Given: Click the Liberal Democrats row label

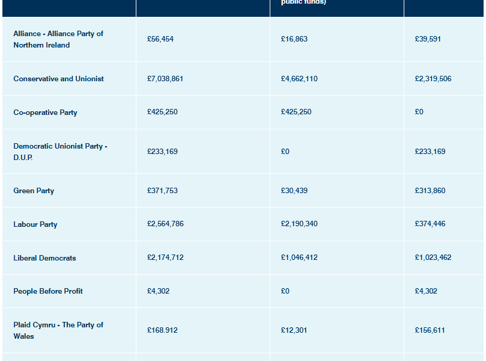Looking at the screenshot, I should point(44,258).
